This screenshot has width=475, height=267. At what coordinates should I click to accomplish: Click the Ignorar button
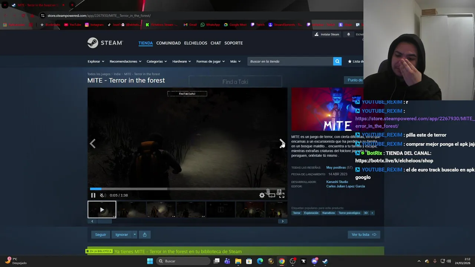click(x=122, y=234)
